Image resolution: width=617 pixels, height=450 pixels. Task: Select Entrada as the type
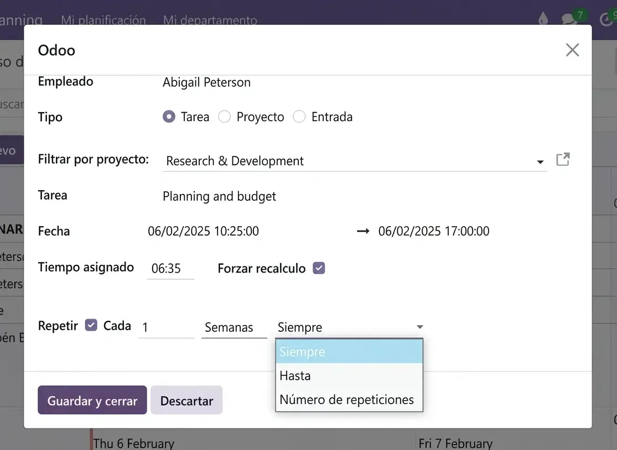click(299, 117)
